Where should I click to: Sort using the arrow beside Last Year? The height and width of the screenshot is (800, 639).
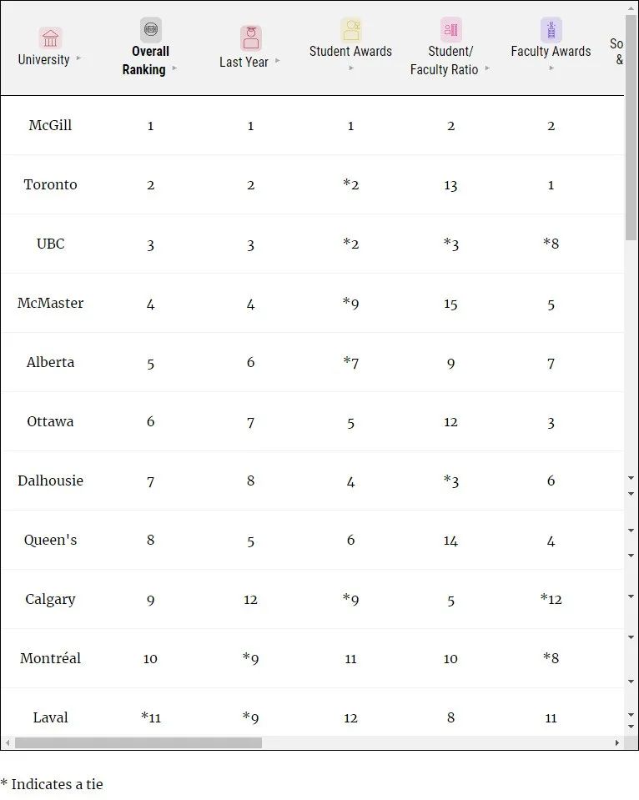pos(278,61)
